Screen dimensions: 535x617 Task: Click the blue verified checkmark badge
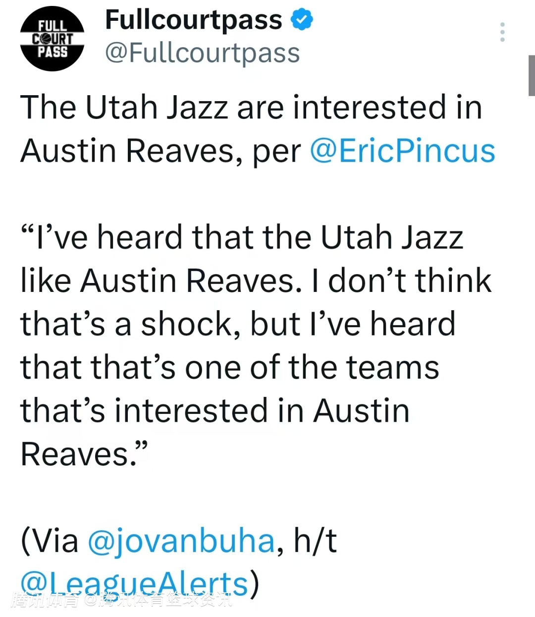pos(301,20)
